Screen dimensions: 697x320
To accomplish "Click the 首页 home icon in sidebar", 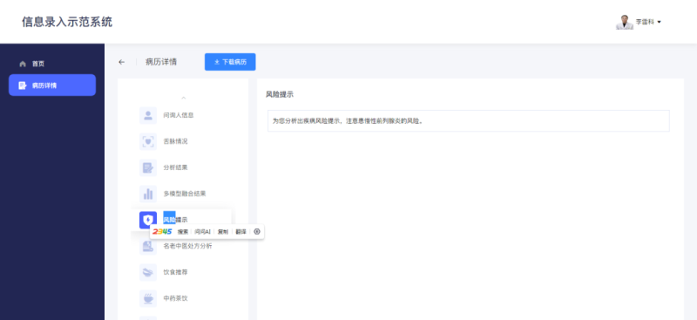I will point(23,64).
